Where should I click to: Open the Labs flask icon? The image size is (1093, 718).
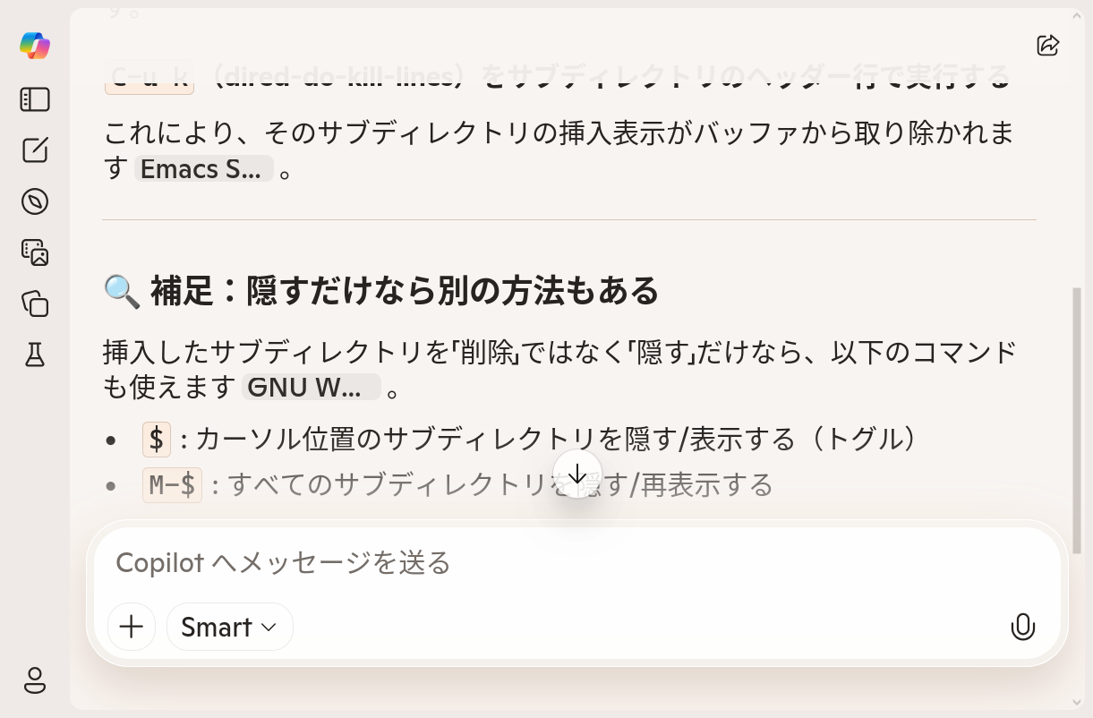pyautogui.click(x=35, y=355)
